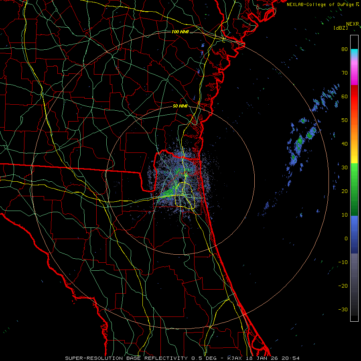Viewport: 361px width, 361px height.
Task: Click the '50 NMI' range ring label
Action: pyautogui.click(x=180, y=106)
